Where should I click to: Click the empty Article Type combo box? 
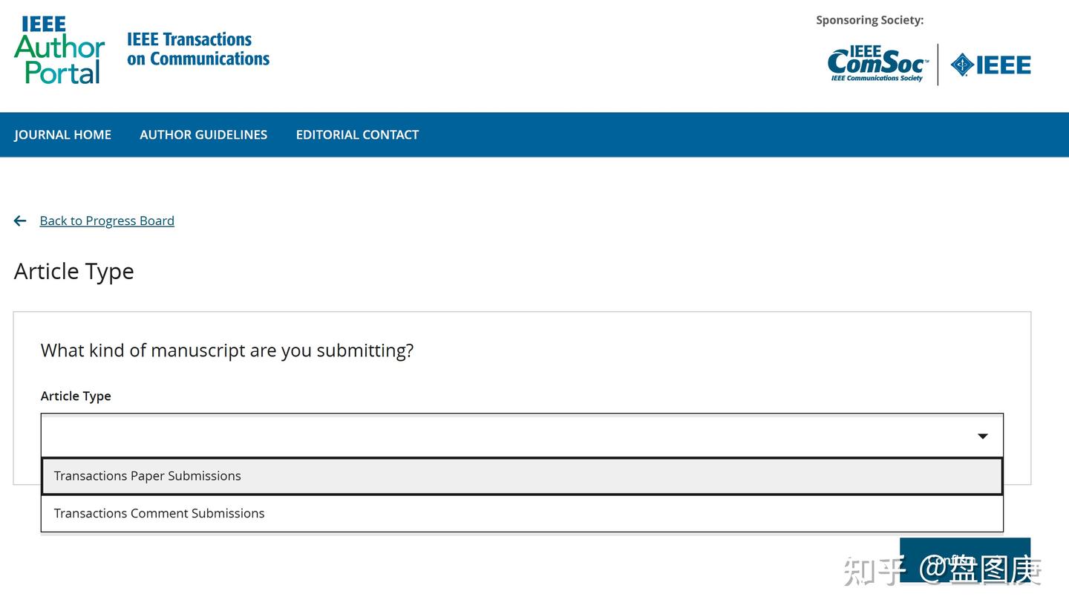point(505,436)
